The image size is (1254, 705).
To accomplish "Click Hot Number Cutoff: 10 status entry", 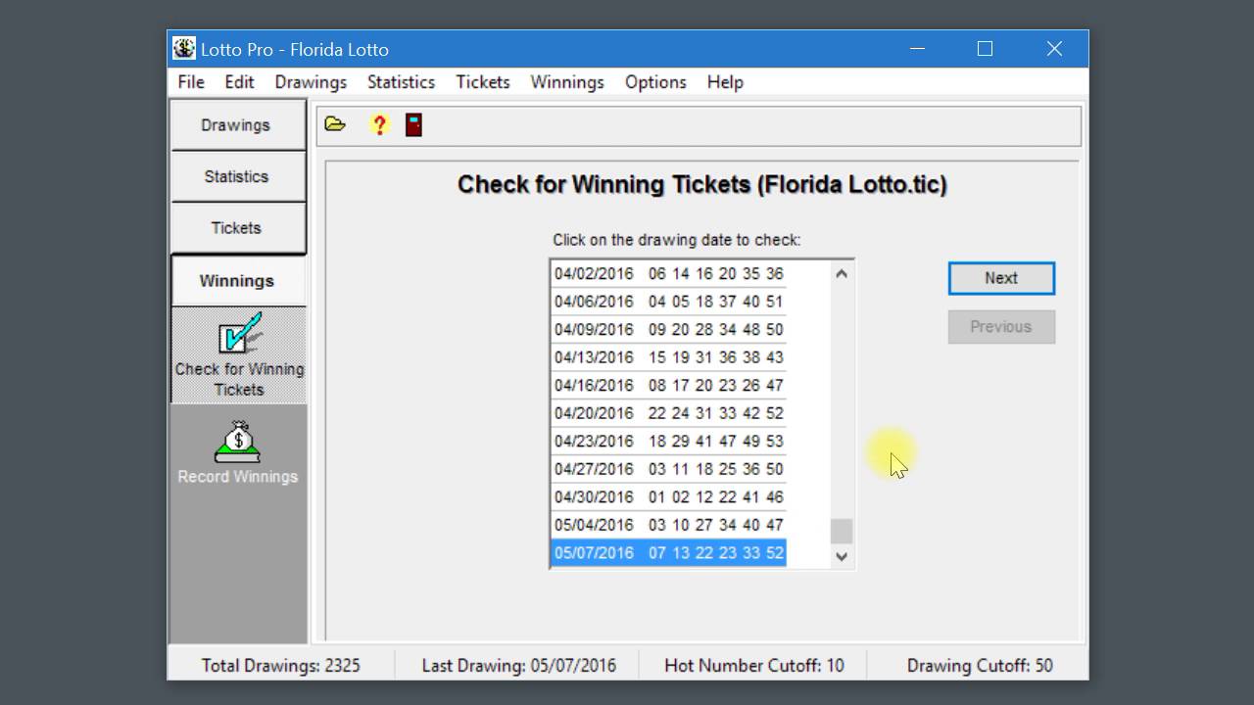I will pos(754,666).
